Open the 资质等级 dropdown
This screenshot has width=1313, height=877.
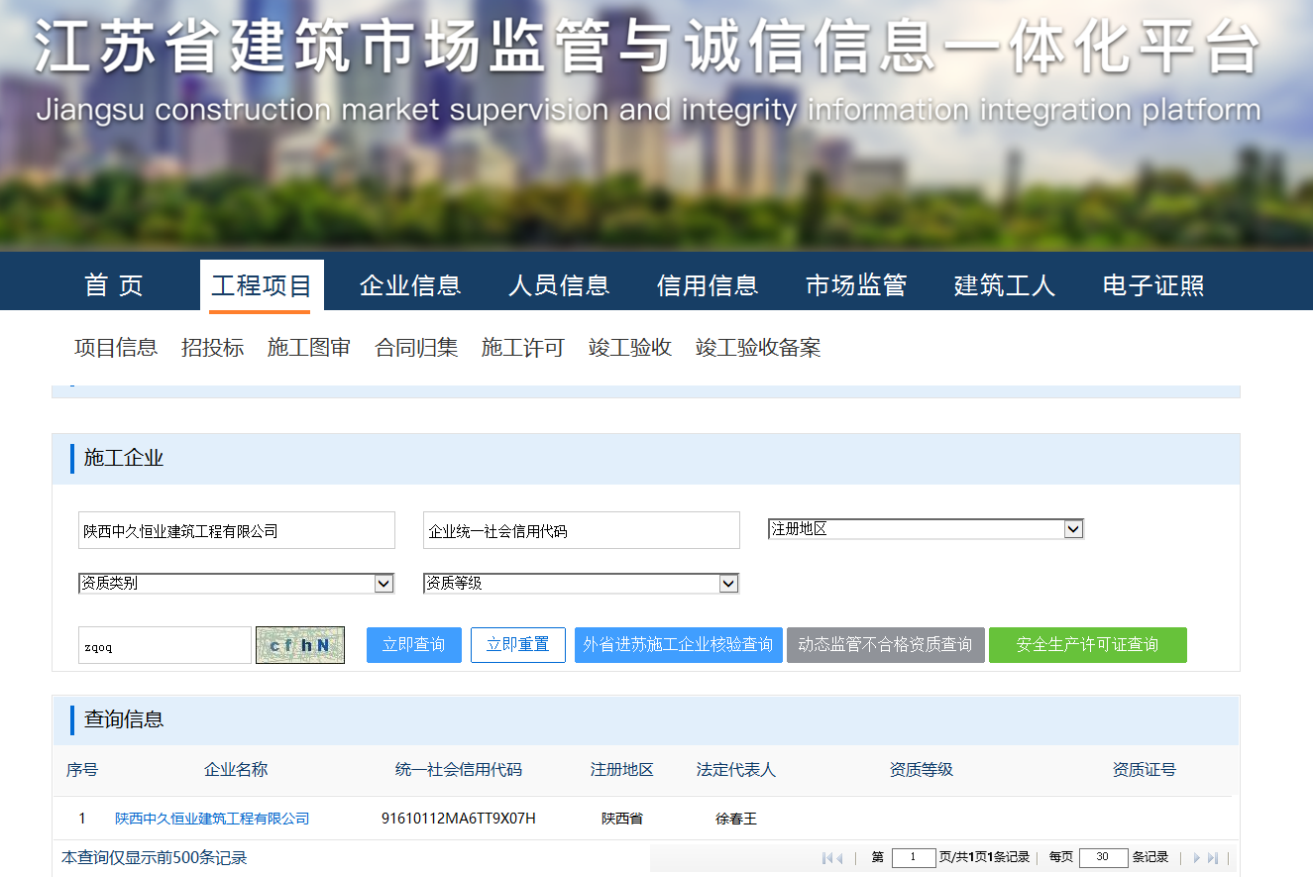tap(581, 584)
